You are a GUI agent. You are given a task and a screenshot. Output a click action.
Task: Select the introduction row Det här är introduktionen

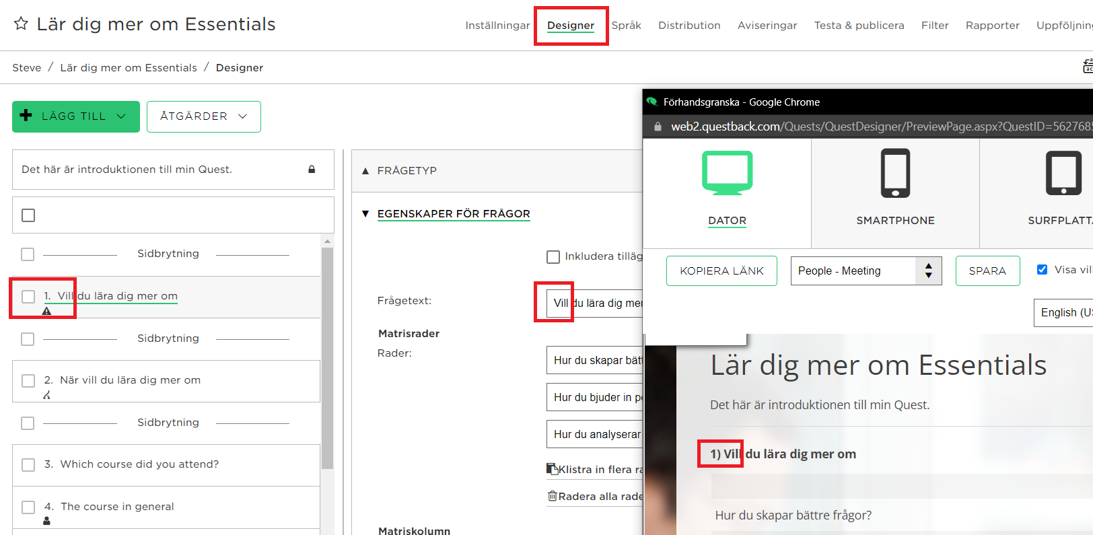pos(173,170)
